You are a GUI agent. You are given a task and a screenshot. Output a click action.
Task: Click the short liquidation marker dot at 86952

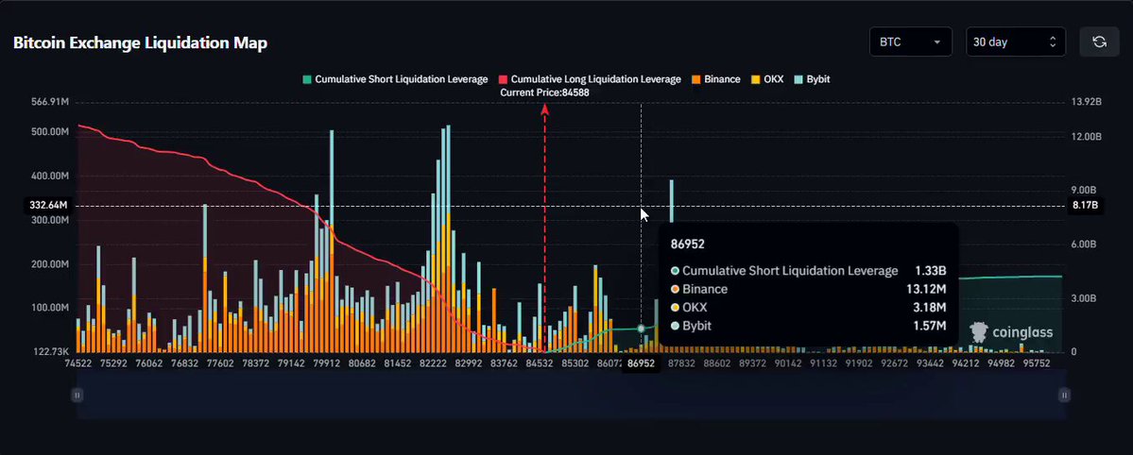(641, 329)
